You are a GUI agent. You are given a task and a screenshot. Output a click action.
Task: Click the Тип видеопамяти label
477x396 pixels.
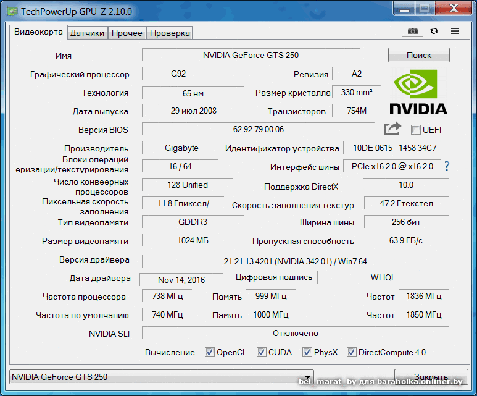tap(93, 222)
